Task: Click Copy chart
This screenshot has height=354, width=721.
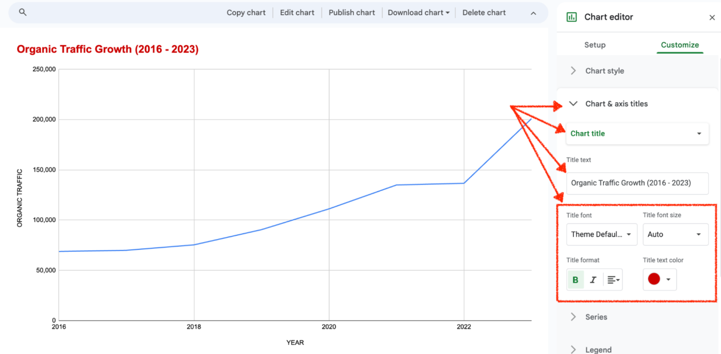Action: 246,12
